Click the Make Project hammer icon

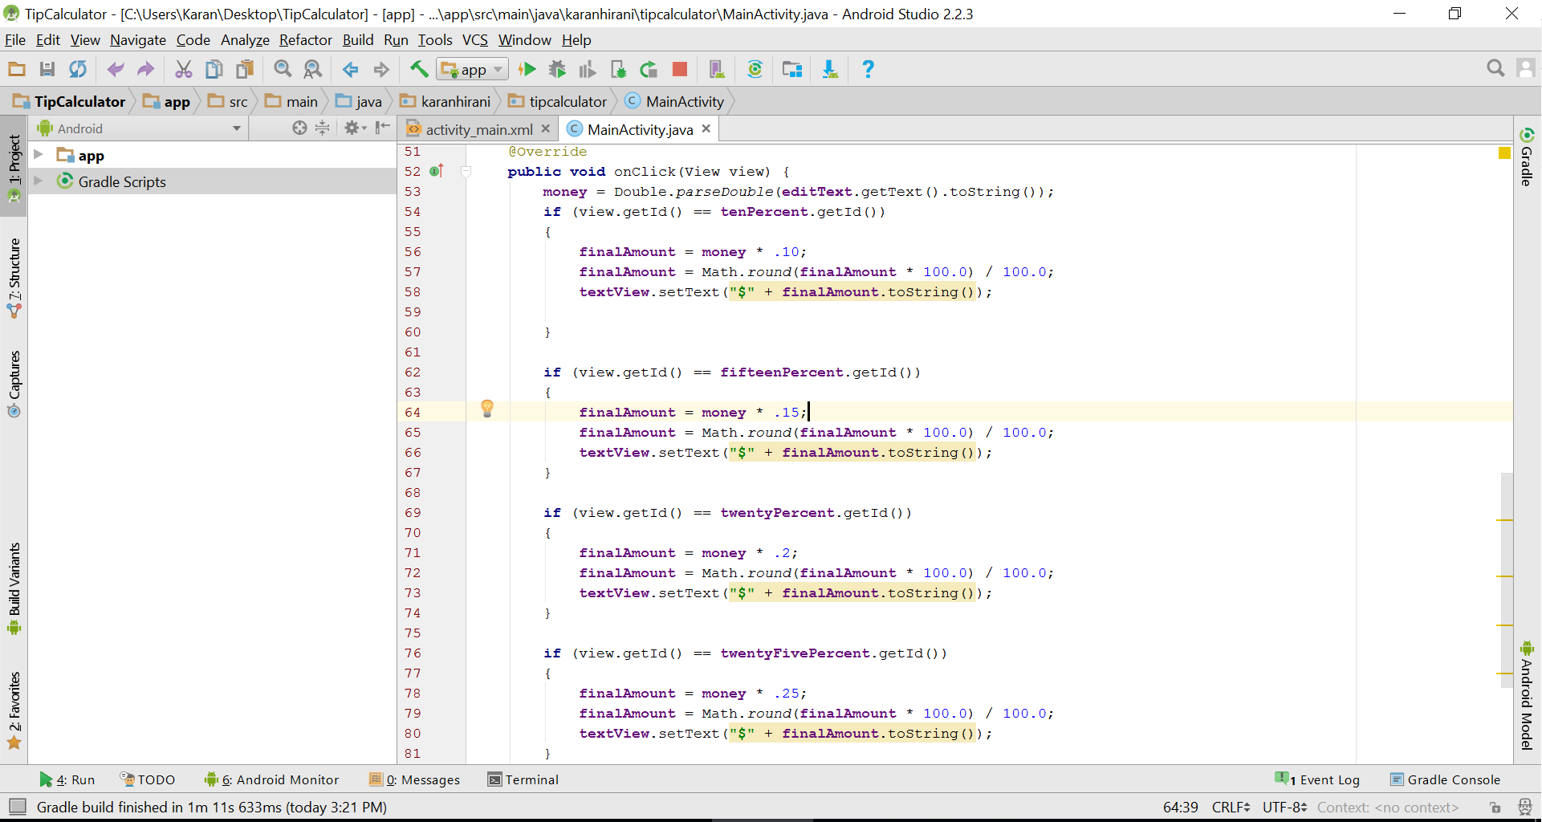[419, 70]
